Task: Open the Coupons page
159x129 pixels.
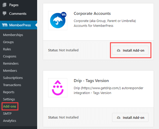Action: coord(10,56)
